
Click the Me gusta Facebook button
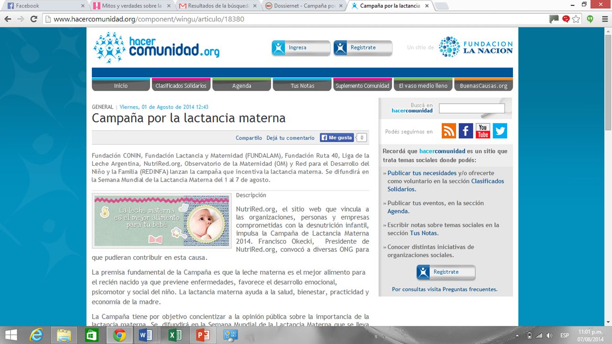coord(337,138)
